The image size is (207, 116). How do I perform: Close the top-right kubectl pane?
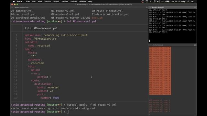pyautogui.click(x=150, y=7)
